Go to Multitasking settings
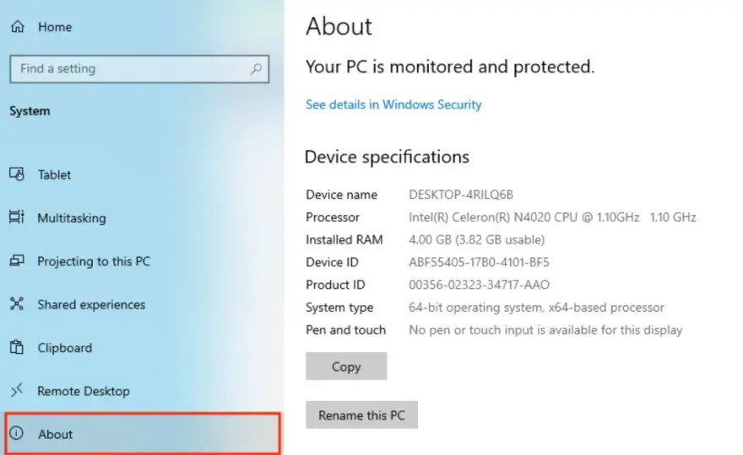The height and width of the screenshot is (455, 743). click(x=72, y=217)
